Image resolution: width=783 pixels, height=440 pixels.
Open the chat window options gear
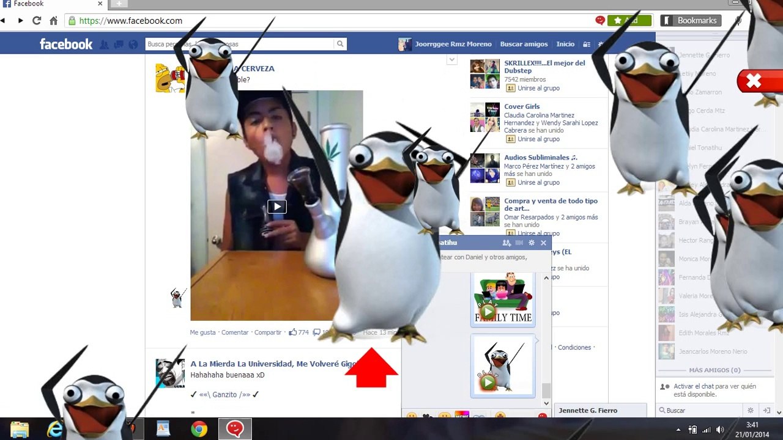(x=532, y=243)
